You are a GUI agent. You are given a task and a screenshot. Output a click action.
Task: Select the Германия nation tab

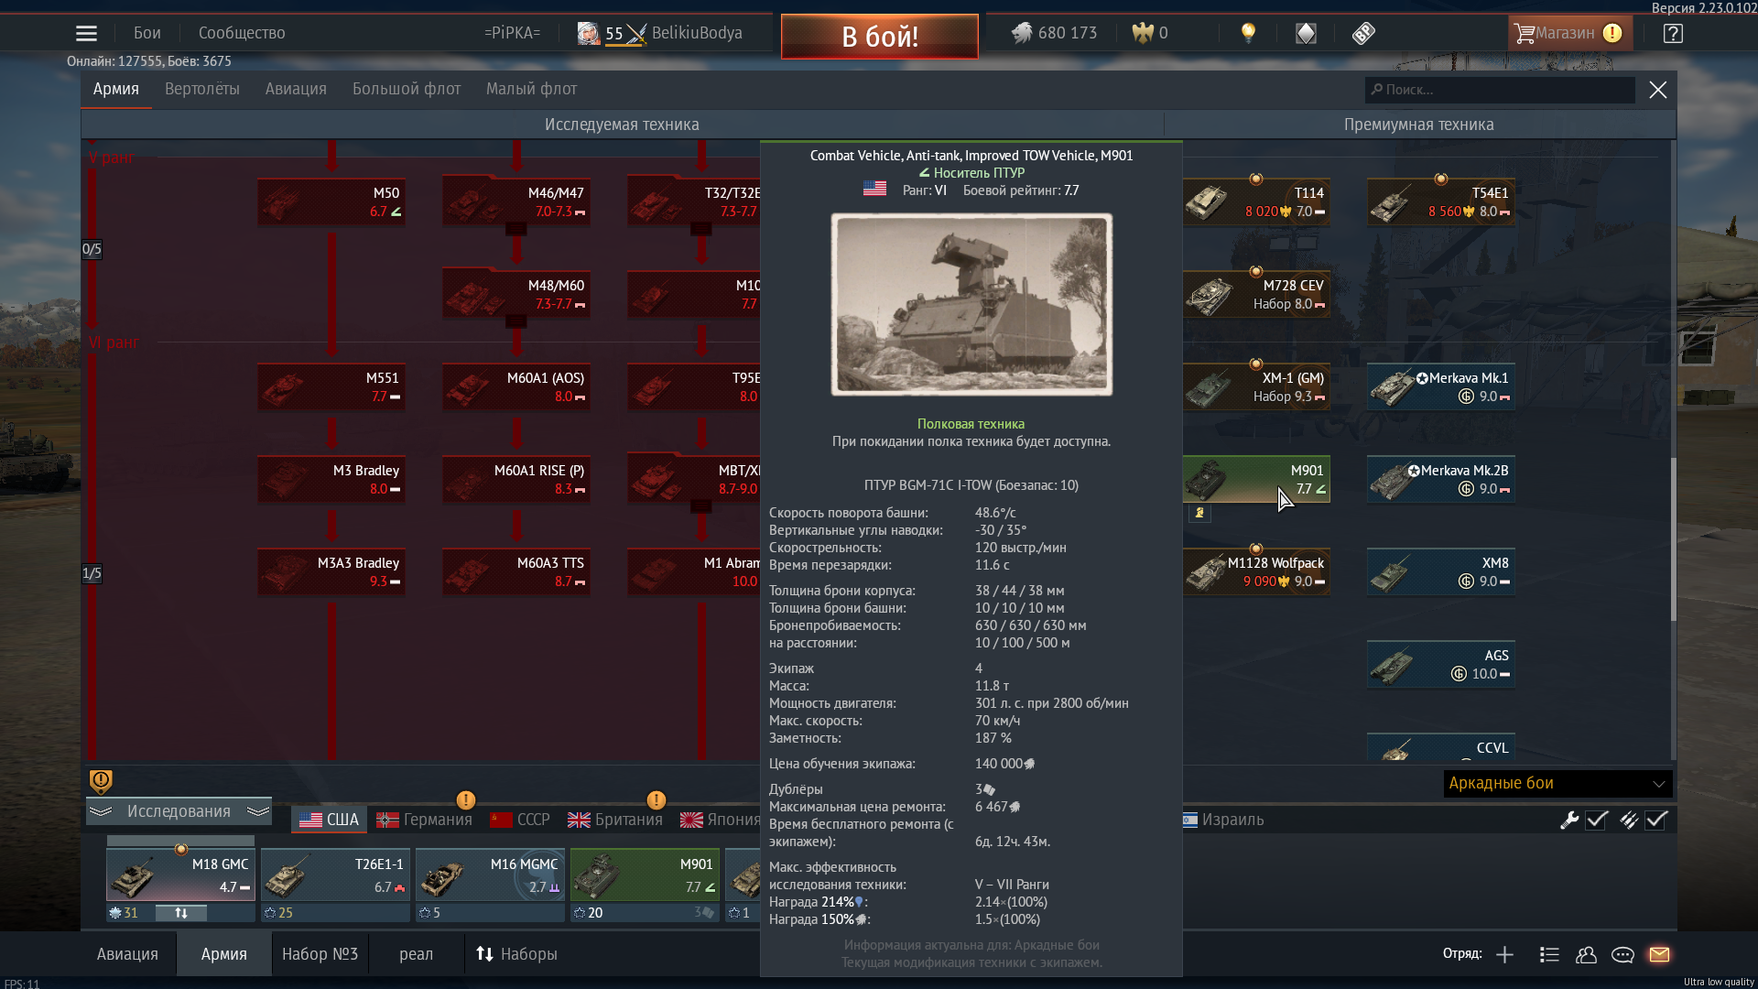click(425, 820)
